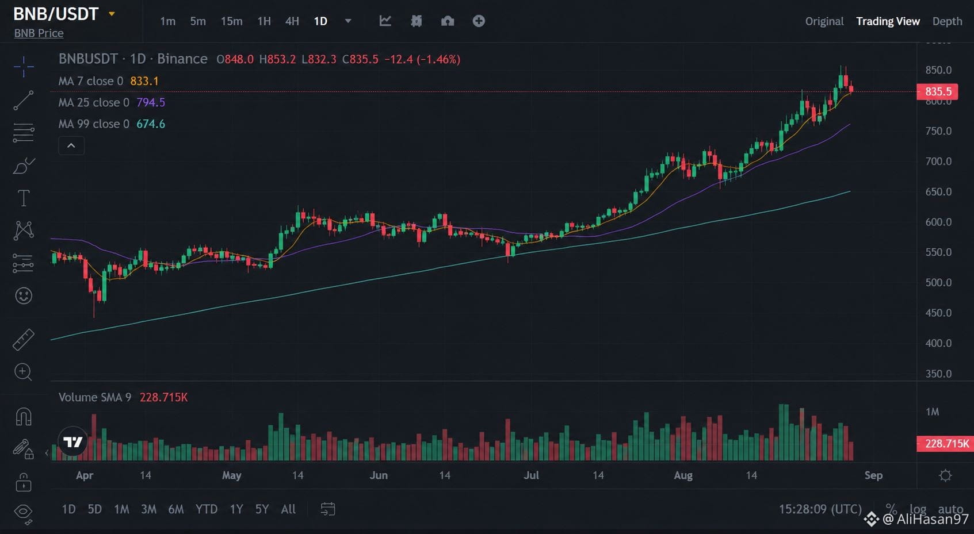Open the emoji icons tool
974x534 pixels.
point(23,296)
